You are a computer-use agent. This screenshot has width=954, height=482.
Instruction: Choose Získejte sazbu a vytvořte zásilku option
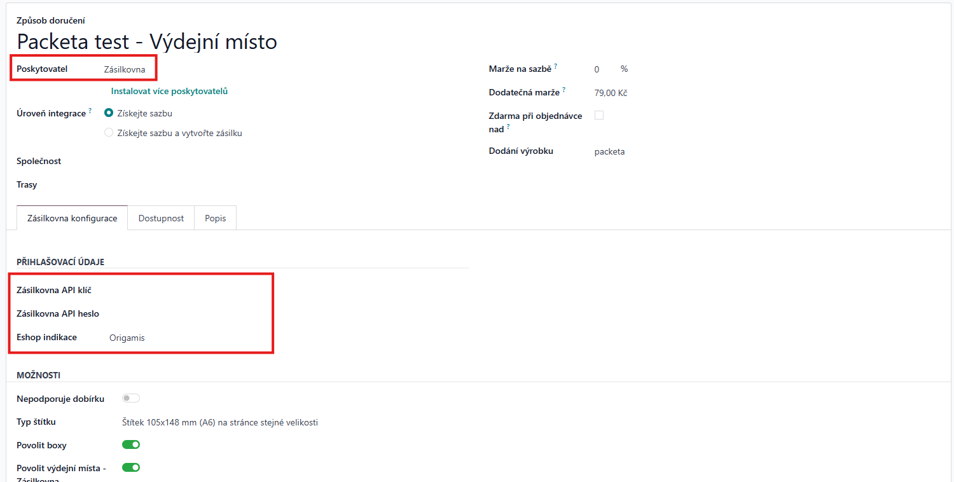109,133
